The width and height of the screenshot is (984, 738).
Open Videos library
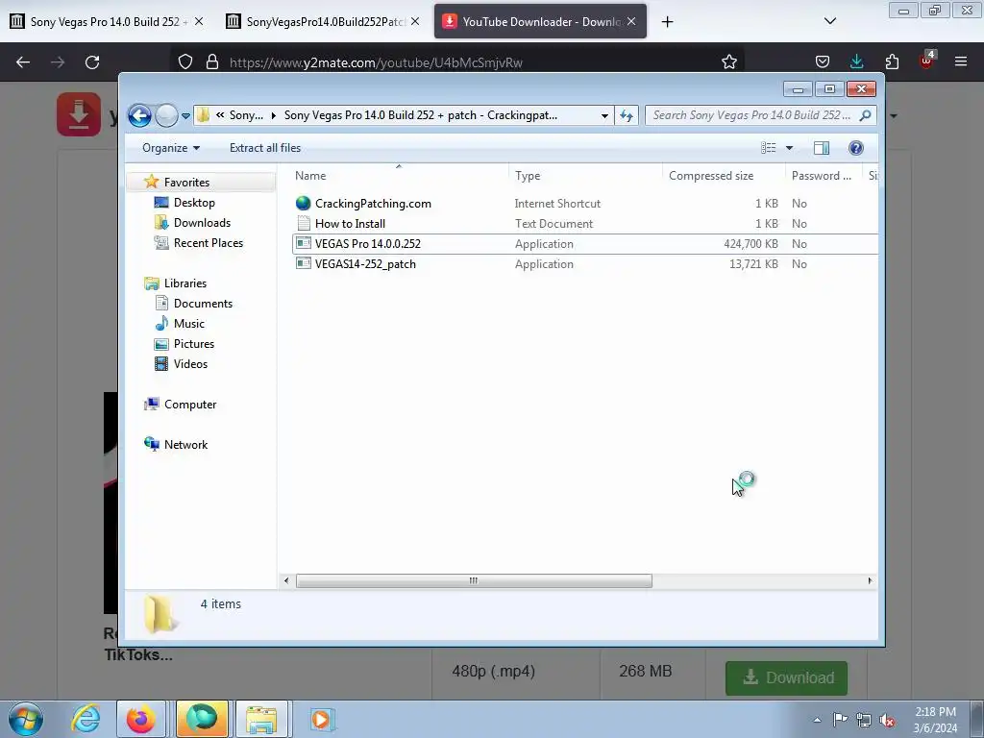click(190, 364)
